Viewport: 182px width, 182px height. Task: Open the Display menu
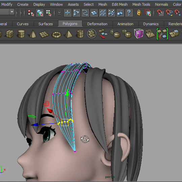click(x=39, y=4)
